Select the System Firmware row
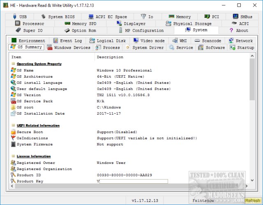This screenshot has height=205, width=263. (x=129, y=144)
